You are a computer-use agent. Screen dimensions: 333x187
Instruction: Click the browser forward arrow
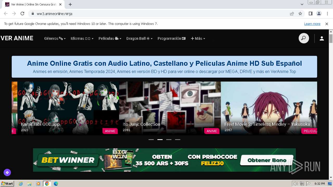[14, 14]
